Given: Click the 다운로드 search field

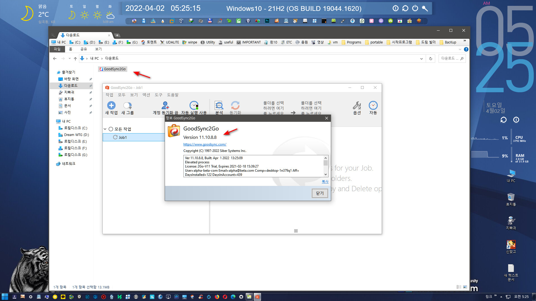Looking at the screenshot, I should 452,59.
